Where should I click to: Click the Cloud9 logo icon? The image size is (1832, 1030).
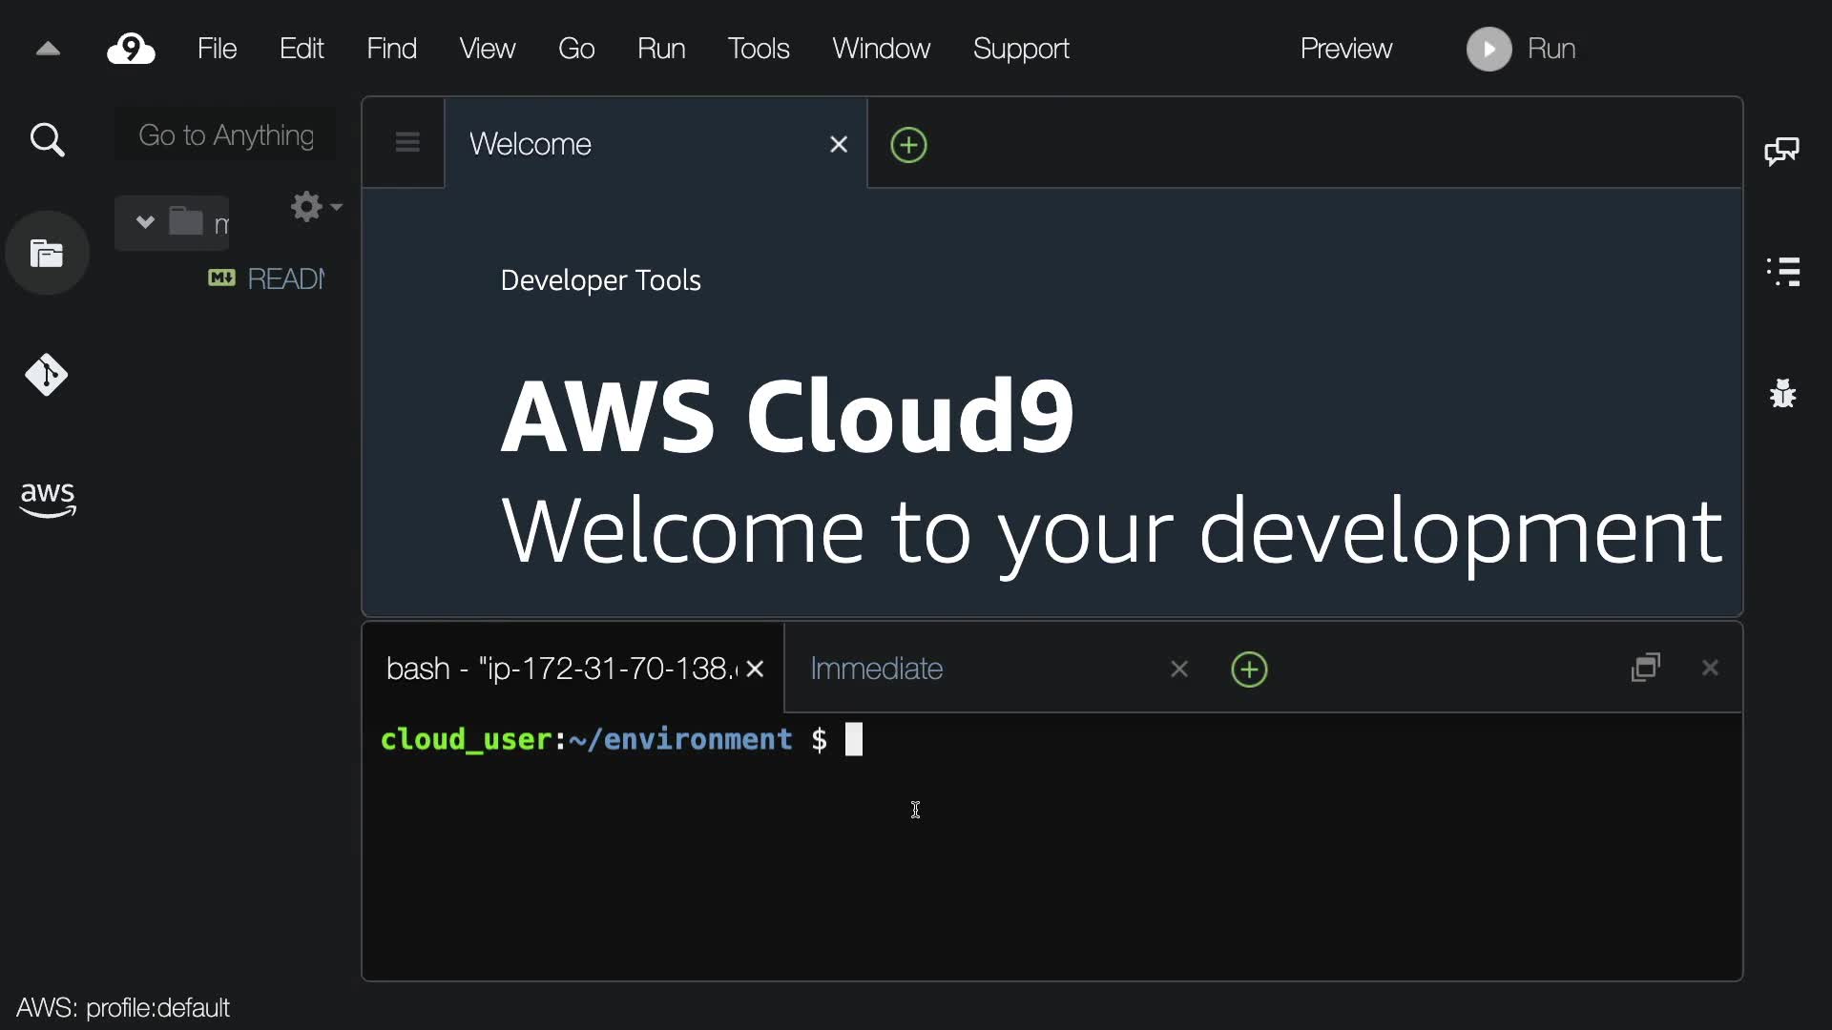coord(131,49)
